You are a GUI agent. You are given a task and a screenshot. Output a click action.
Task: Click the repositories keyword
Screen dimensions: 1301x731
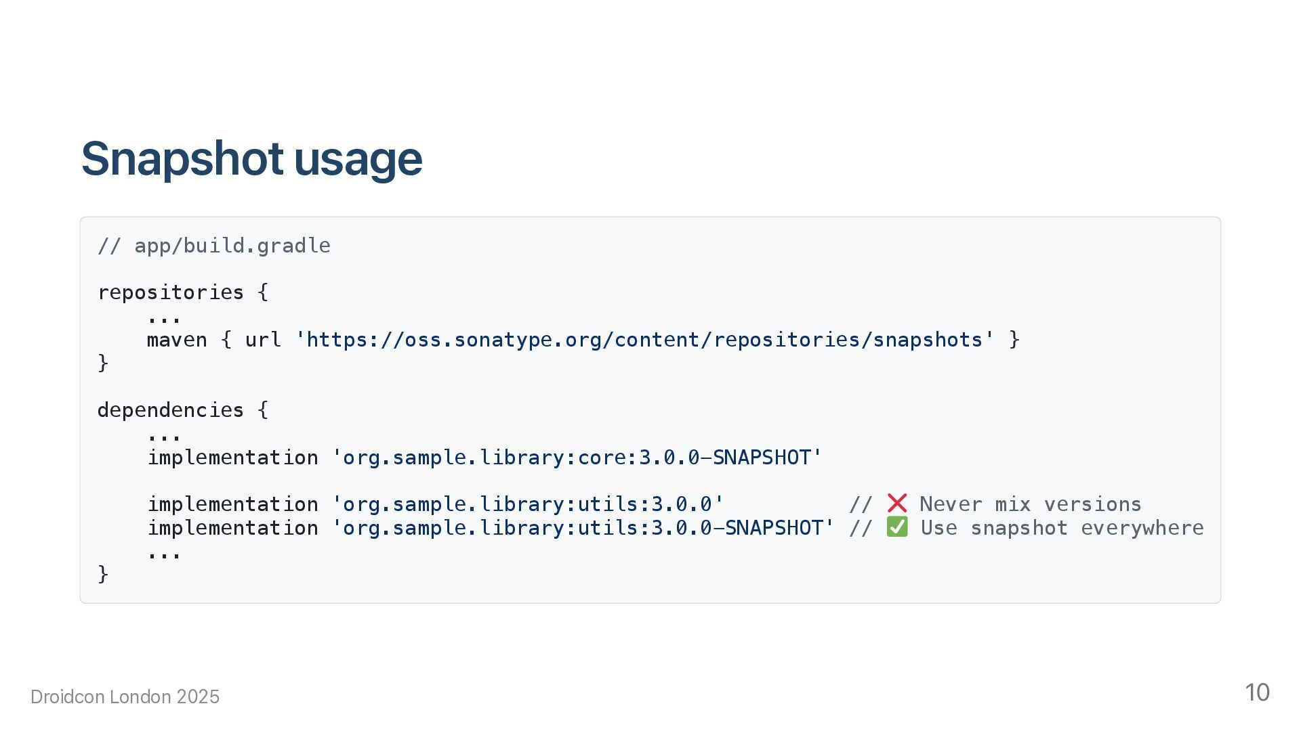click(170, 292)
